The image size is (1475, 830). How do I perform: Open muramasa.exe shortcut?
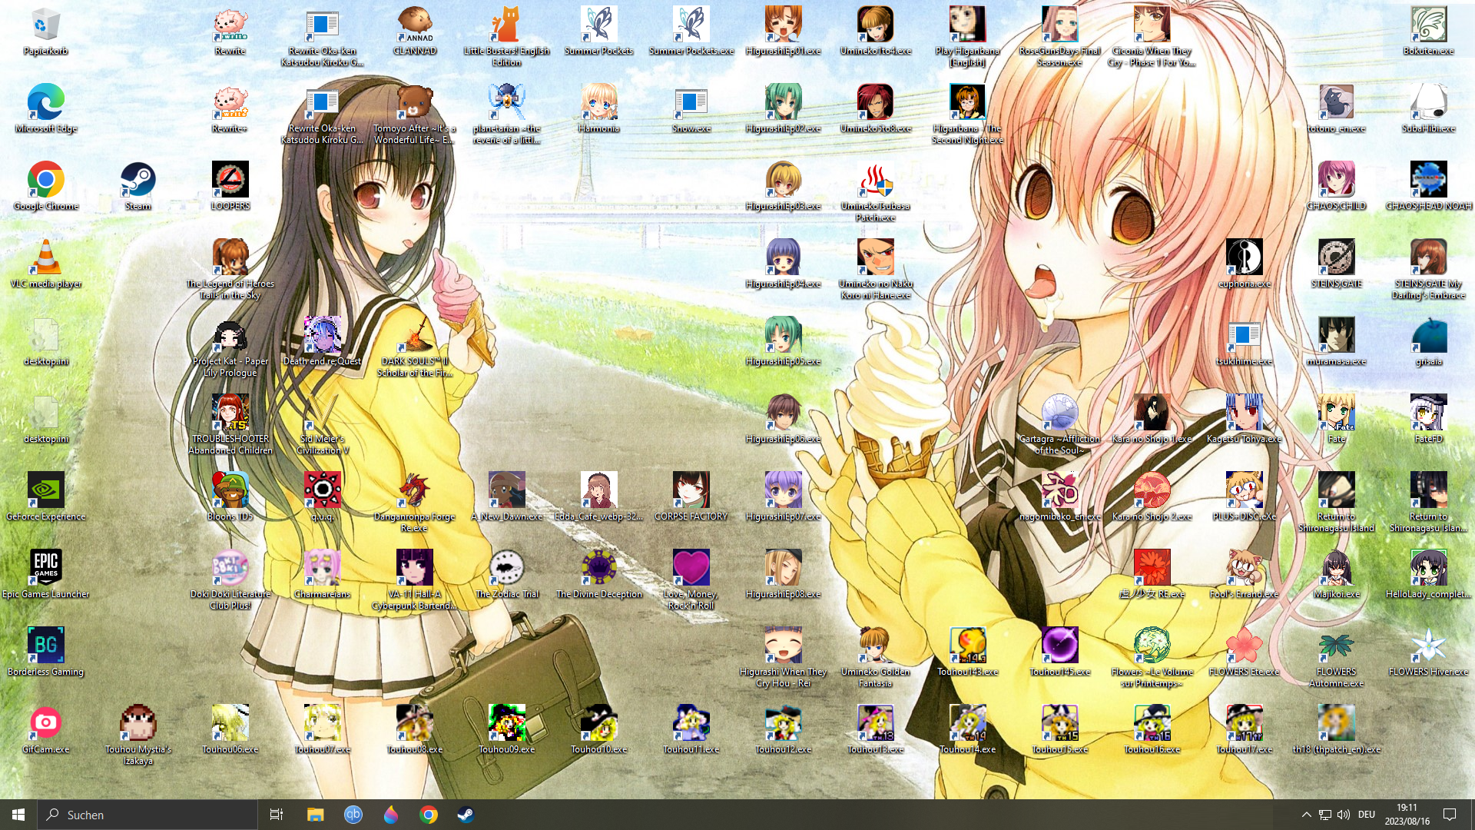pyautogui.click(x=1336, y=341)
